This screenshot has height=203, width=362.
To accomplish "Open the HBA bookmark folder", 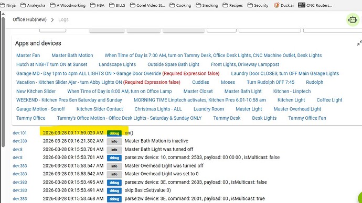I will (x=97, y=5).
